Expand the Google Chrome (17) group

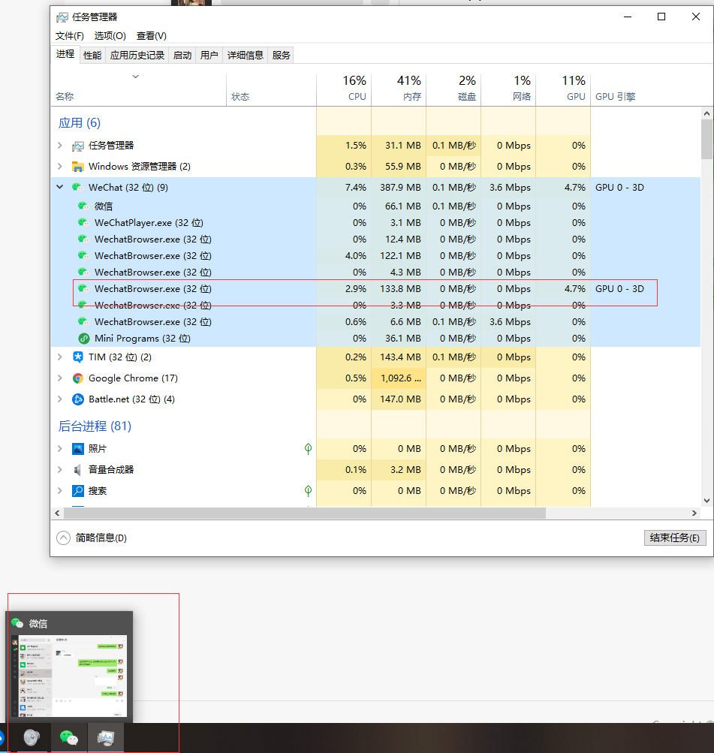(x=59, y=378)
